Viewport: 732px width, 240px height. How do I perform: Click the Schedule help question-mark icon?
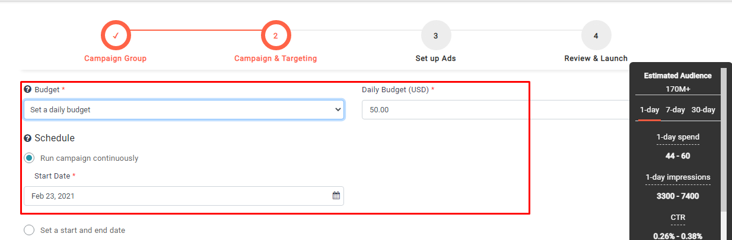27,138
